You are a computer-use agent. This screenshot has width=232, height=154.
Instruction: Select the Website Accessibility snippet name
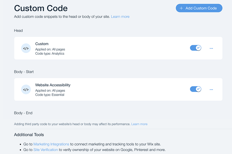53,85
